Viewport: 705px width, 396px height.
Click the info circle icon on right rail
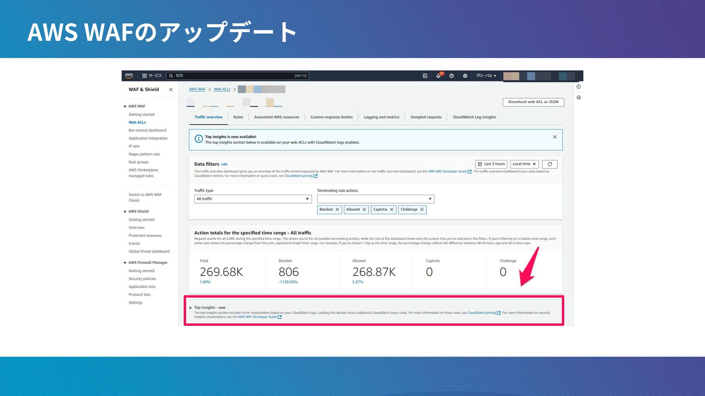[579, 87]
